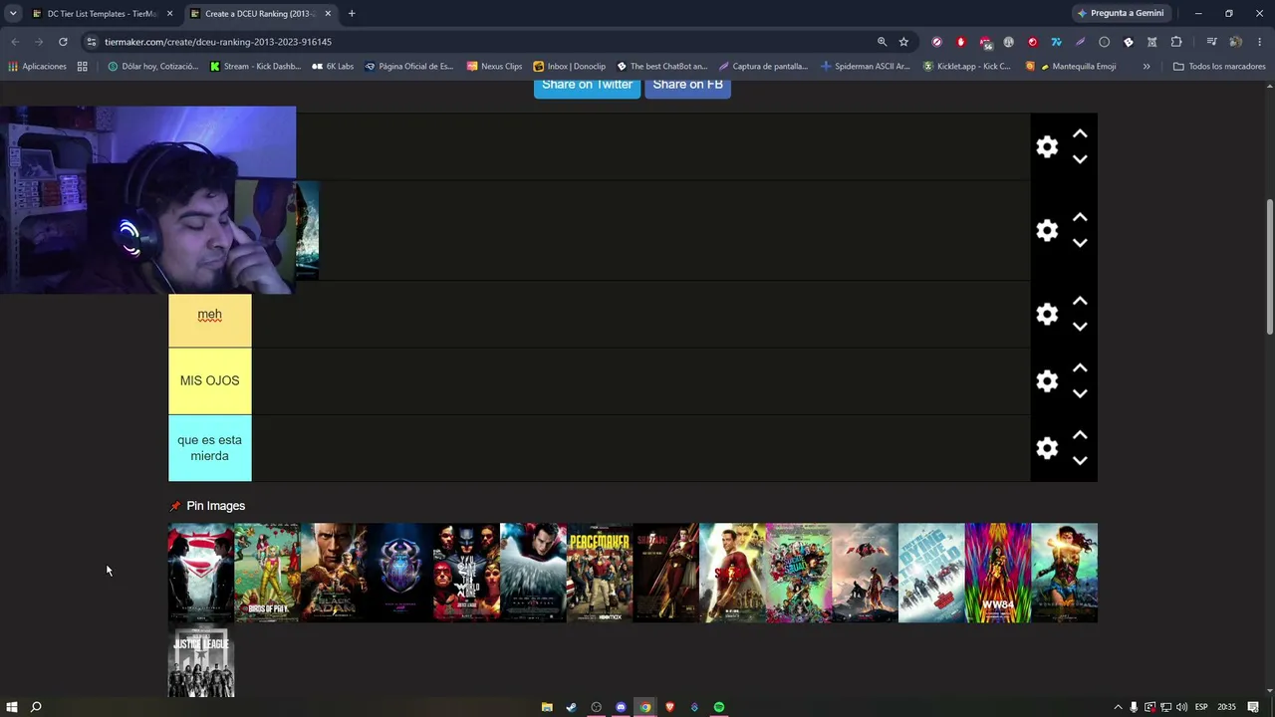The height and width of the screenshot is (717, 1275).
Task: Open Chrome from the taskbar
Action: pyautogui.click(x=645, y=707)
